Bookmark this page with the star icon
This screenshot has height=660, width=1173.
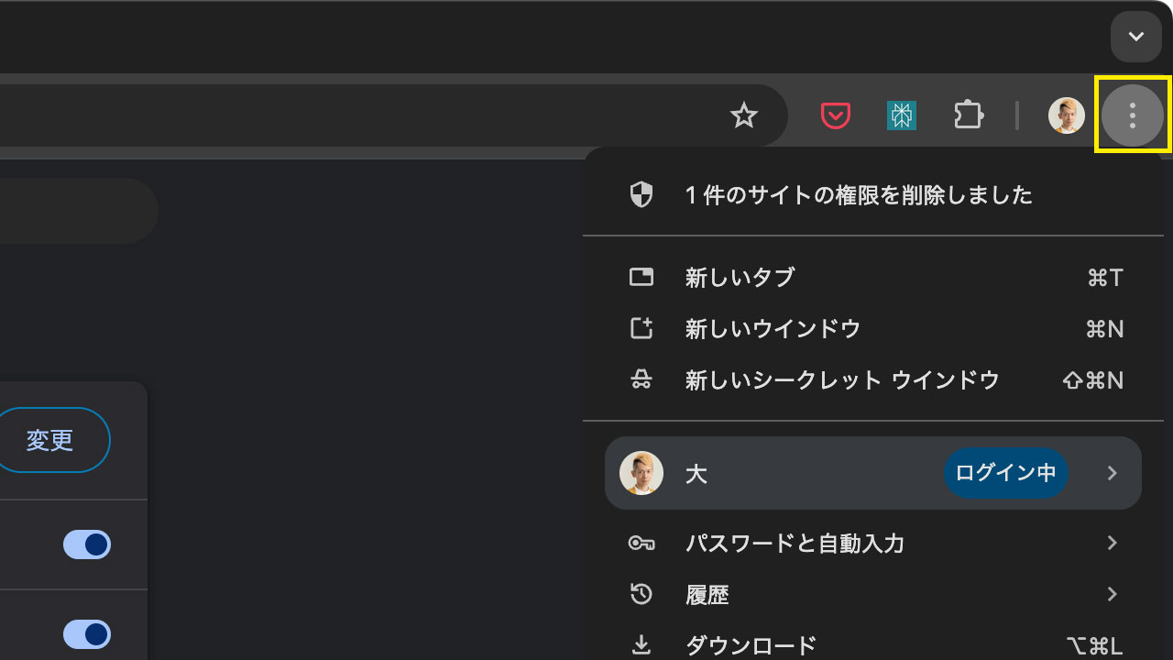744,115
